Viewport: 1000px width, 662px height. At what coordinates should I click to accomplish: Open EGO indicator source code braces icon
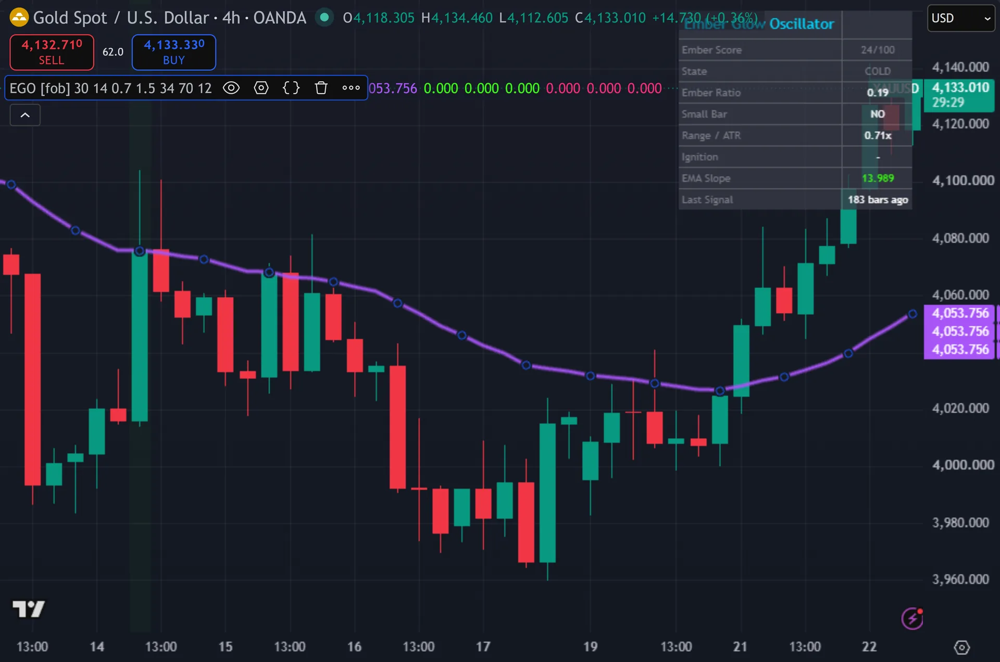click(x=291, y=88)
